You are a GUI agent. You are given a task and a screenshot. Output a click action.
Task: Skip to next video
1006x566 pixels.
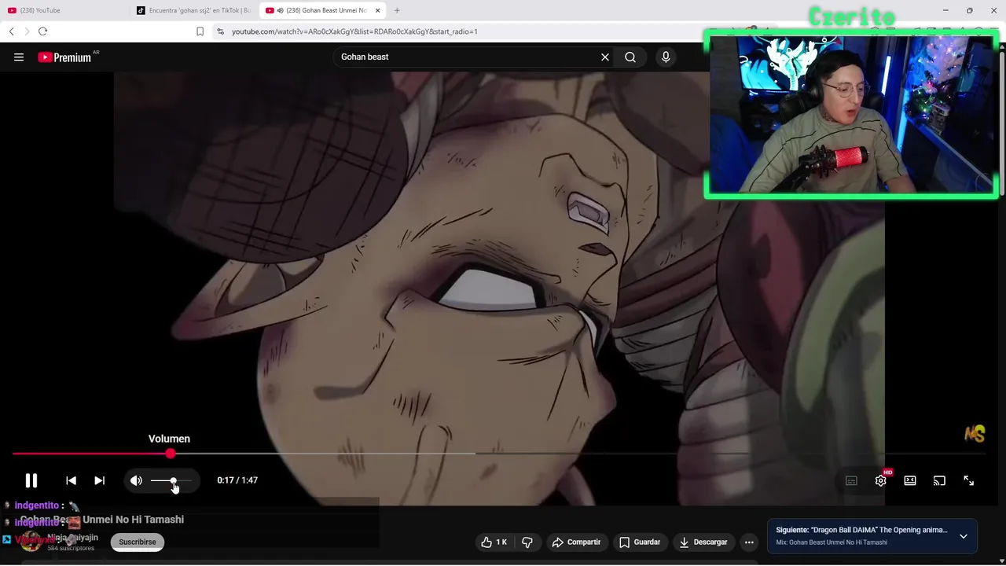pyautogui.click(x=99, y=480)
